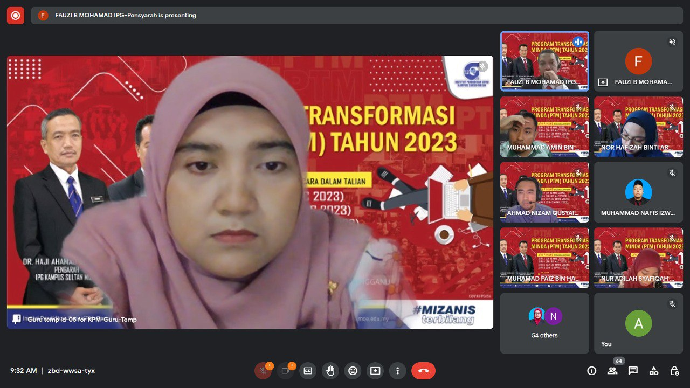The image size is (690, 388).
Task: Show the people panel
Action: [612, 371]
